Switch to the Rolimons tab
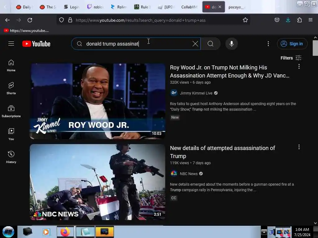Image resolution: width=318 pixels, height=238 pixels. pos(119,7)
